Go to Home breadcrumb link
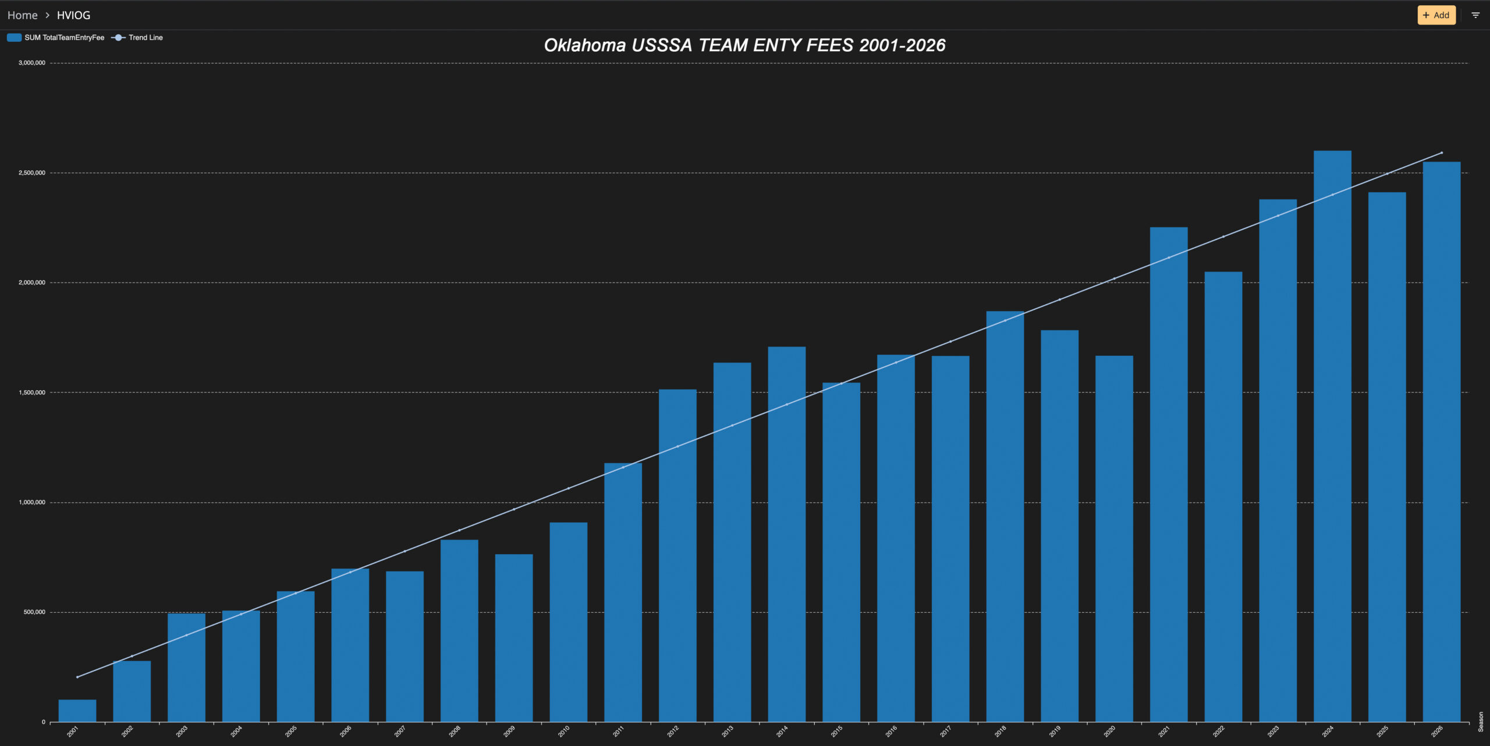This screenshot has height=746, width=1490. point(23,15)
